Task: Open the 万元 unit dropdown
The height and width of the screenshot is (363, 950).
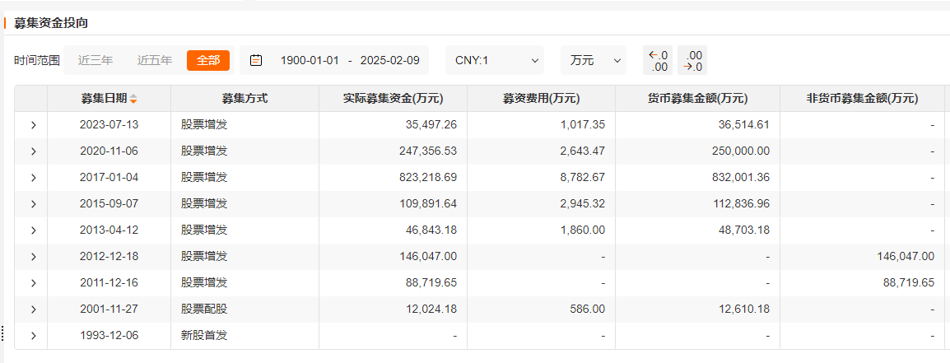Action: (594, 60)
